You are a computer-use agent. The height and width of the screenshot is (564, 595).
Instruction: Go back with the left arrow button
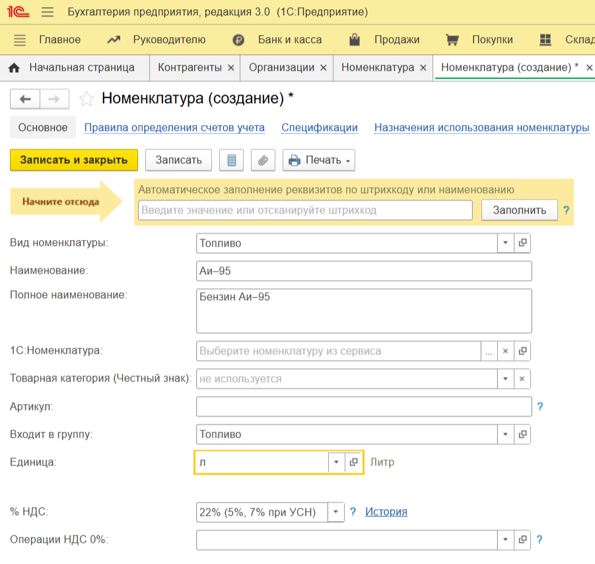click(x=25, y=99)
